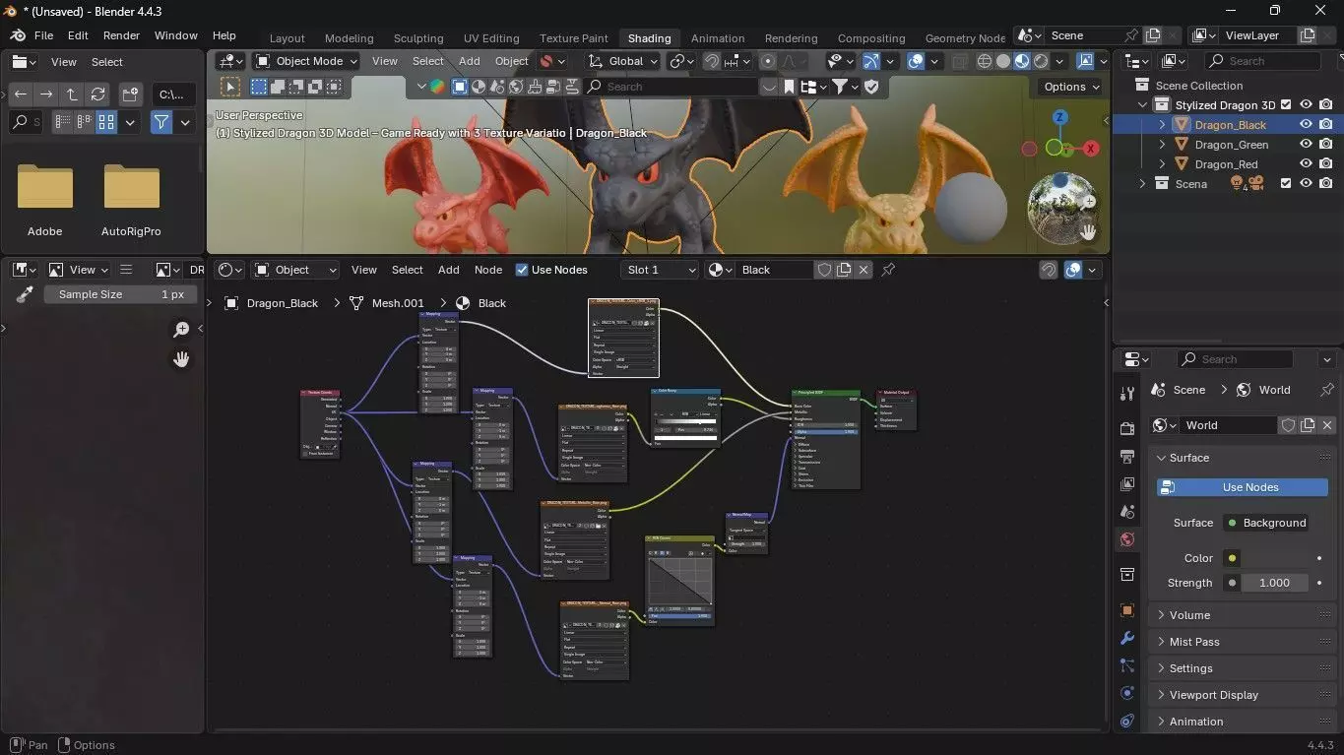Open the Add menu in node editor
This screenshot has width=1344, height=755.
(448, 270)
